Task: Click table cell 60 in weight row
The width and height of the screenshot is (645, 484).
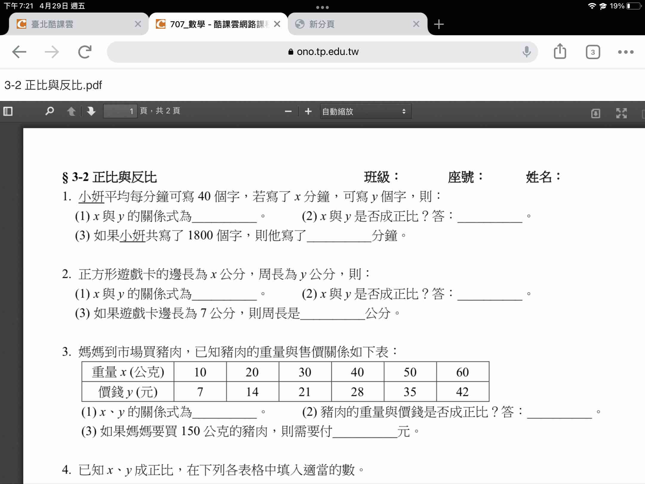Action: point(463,372)
